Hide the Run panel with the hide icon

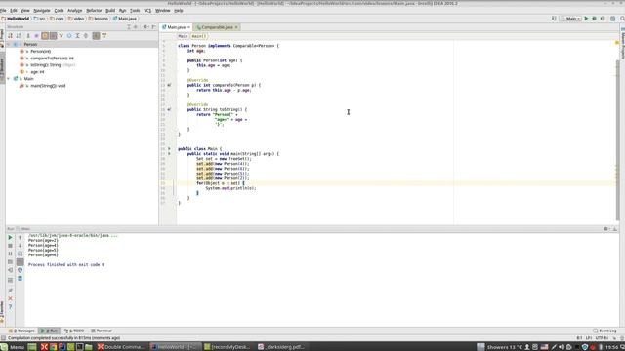pyautogui.click(x=615, y=229)
